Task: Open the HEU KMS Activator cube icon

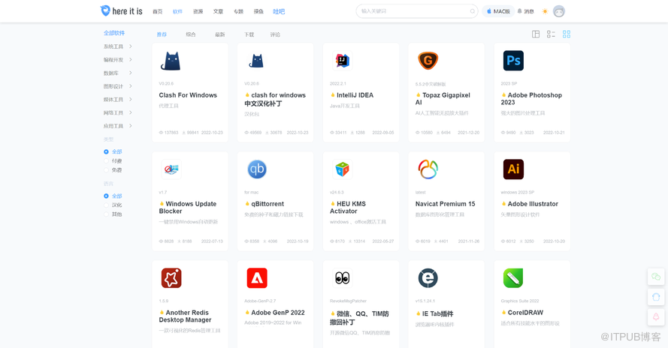Action: (x=342, y=169)
